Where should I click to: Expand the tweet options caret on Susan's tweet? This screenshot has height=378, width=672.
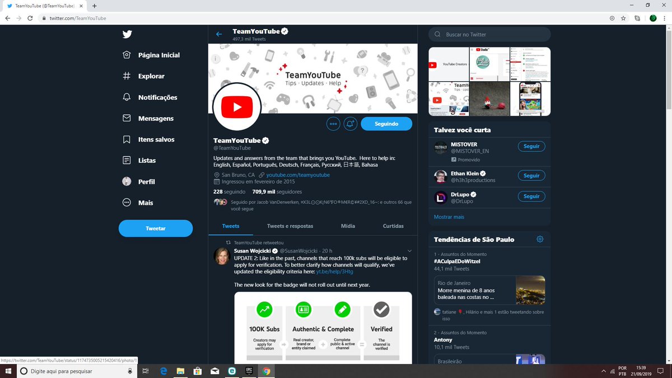click(410, 250)
